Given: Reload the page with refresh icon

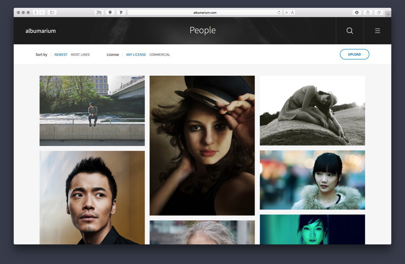Looking at the screenshot, I should click(279, 13).
